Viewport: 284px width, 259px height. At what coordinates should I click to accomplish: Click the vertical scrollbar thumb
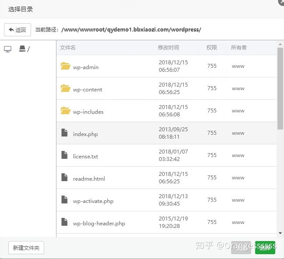point(280,88)
